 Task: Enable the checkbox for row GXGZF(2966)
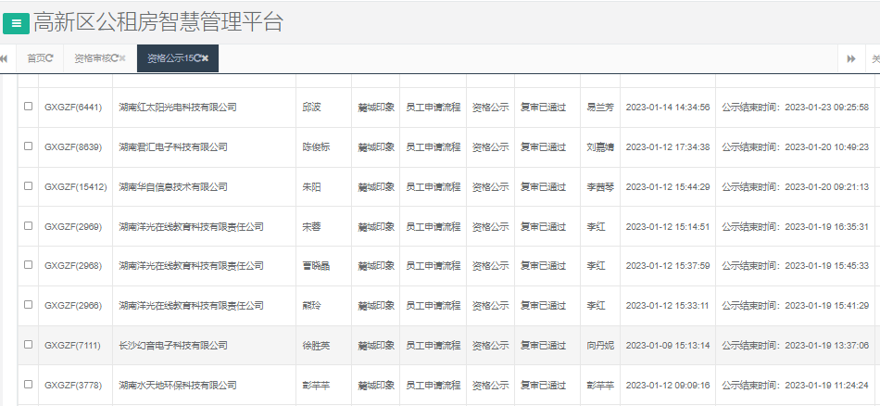(x=28, y=305)
